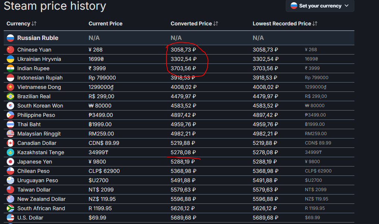The width and height of the screenshot is (379, 224).
Task: Select the Kazakhstani Tenge currency name
Action: [41, 152]
